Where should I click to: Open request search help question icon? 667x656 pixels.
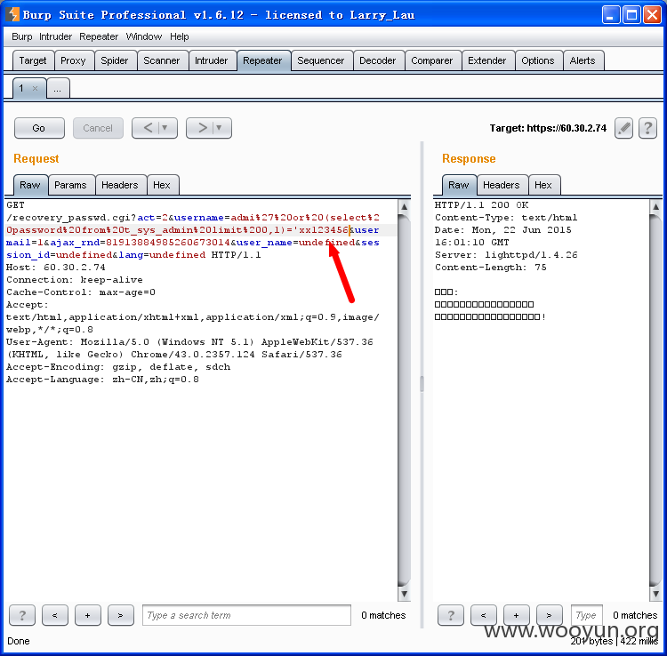(22, 615)
